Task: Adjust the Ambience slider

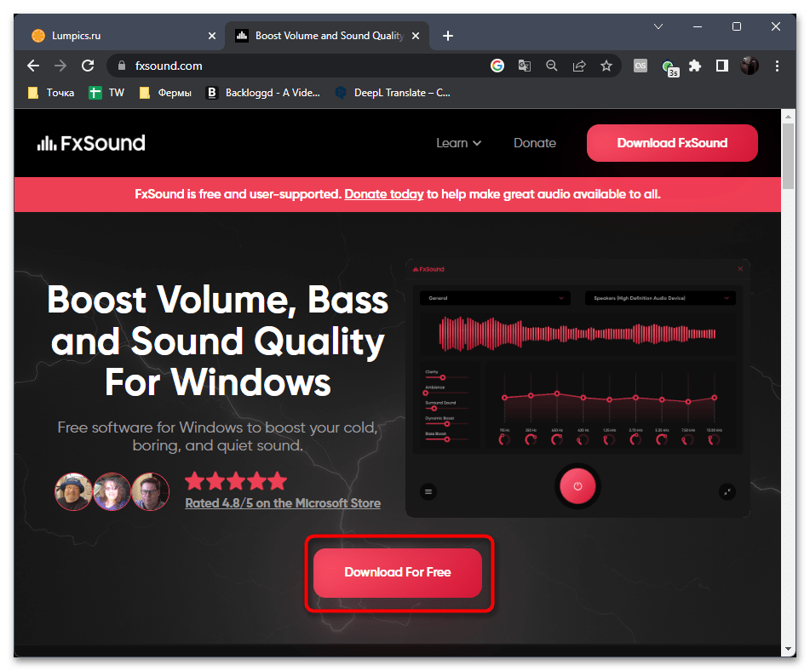Action: (x=446, y=393)
